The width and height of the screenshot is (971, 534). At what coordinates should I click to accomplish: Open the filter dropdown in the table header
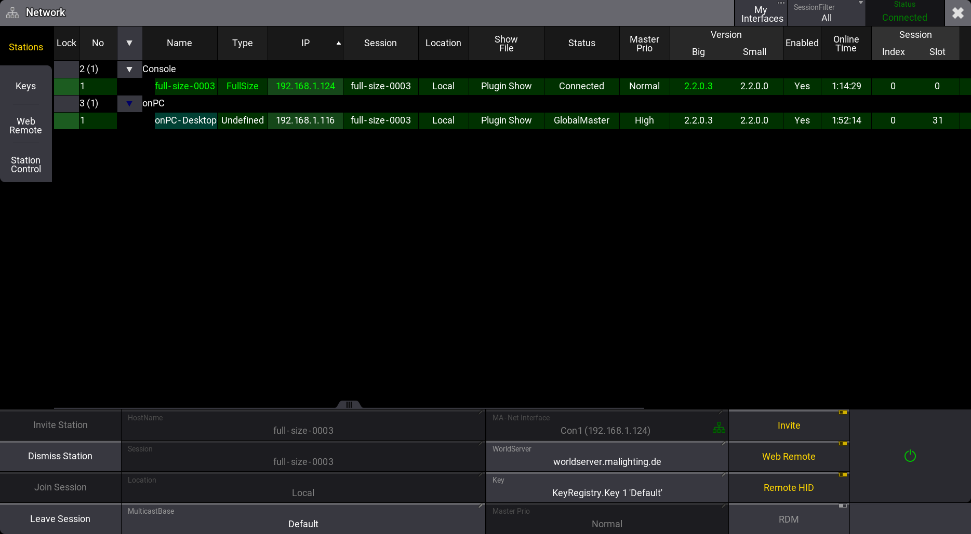pos(129,43)
